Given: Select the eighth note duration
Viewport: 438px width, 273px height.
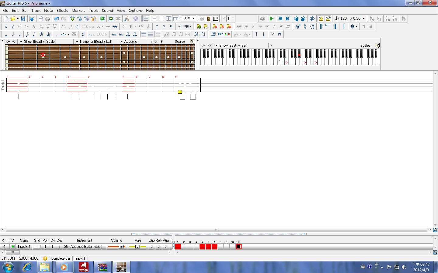Looking at the screenshot, I should (27, 34).
